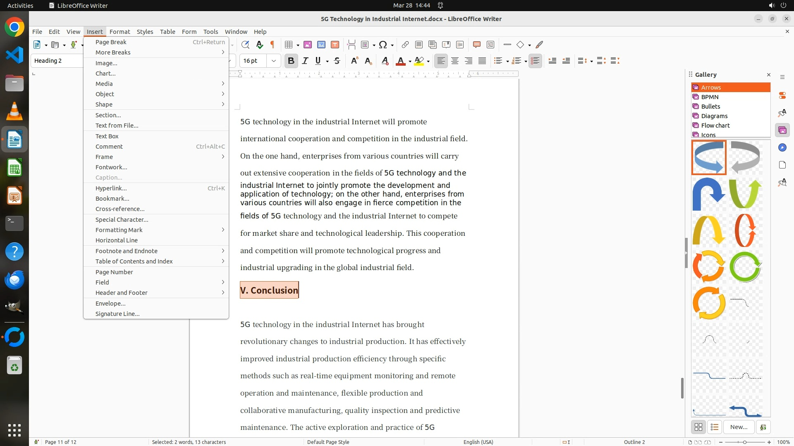Select the green circular arrow thumbnail
794x446 pixels.
point(745,267)
